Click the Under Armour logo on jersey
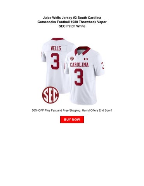Viewport: 144px width, 186px height. (x=86, y=59)
